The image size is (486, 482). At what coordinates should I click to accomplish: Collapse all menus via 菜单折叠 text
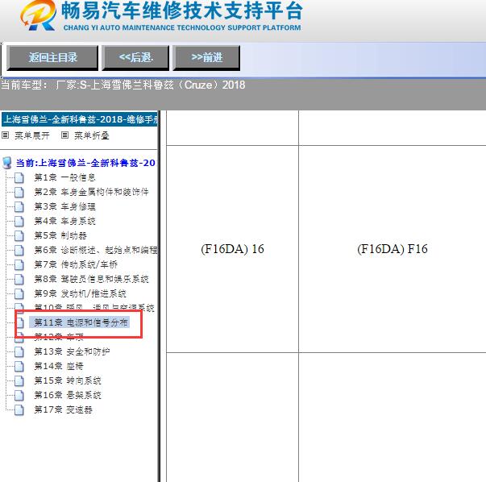pos(91,135)
